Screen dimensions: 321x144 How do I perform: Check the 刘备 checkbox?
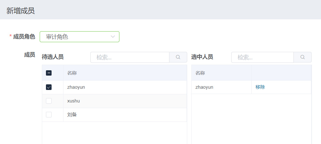[49, 115]
